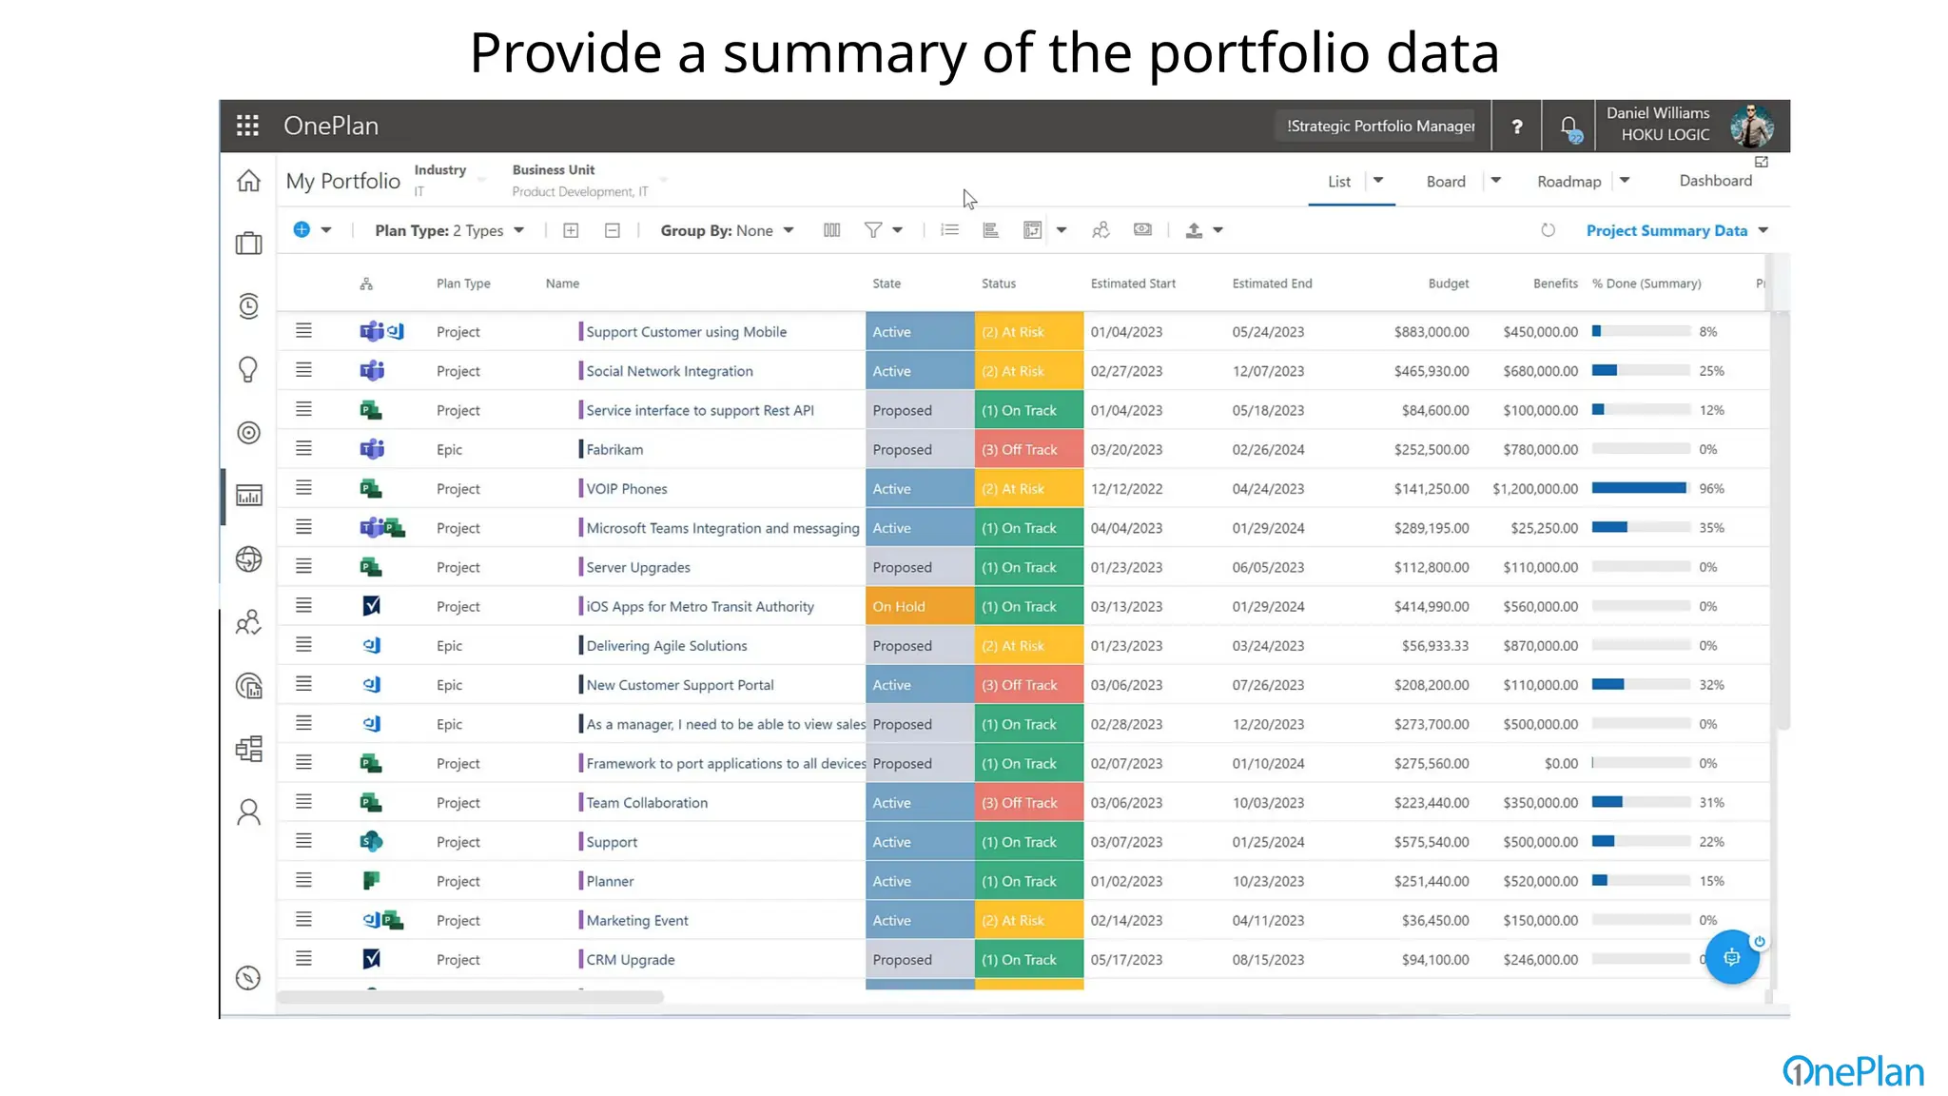Sort by the Estimated Start column header
The image size is (1948, 1096).
point(1133,284)
